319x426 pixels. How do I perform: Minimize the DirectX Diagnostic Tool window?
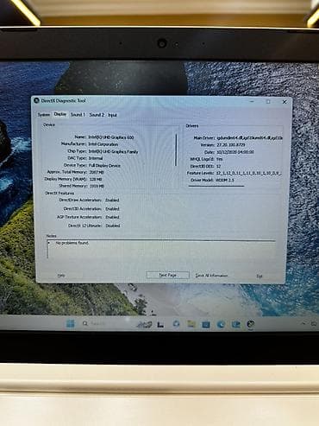[252, 101]
